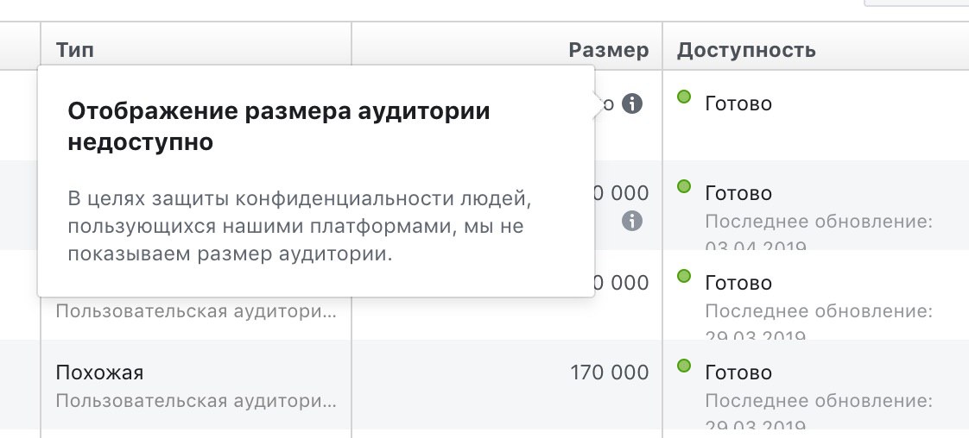
Task: Click the Готово status in the Похожая row
Action: [738, 372]
